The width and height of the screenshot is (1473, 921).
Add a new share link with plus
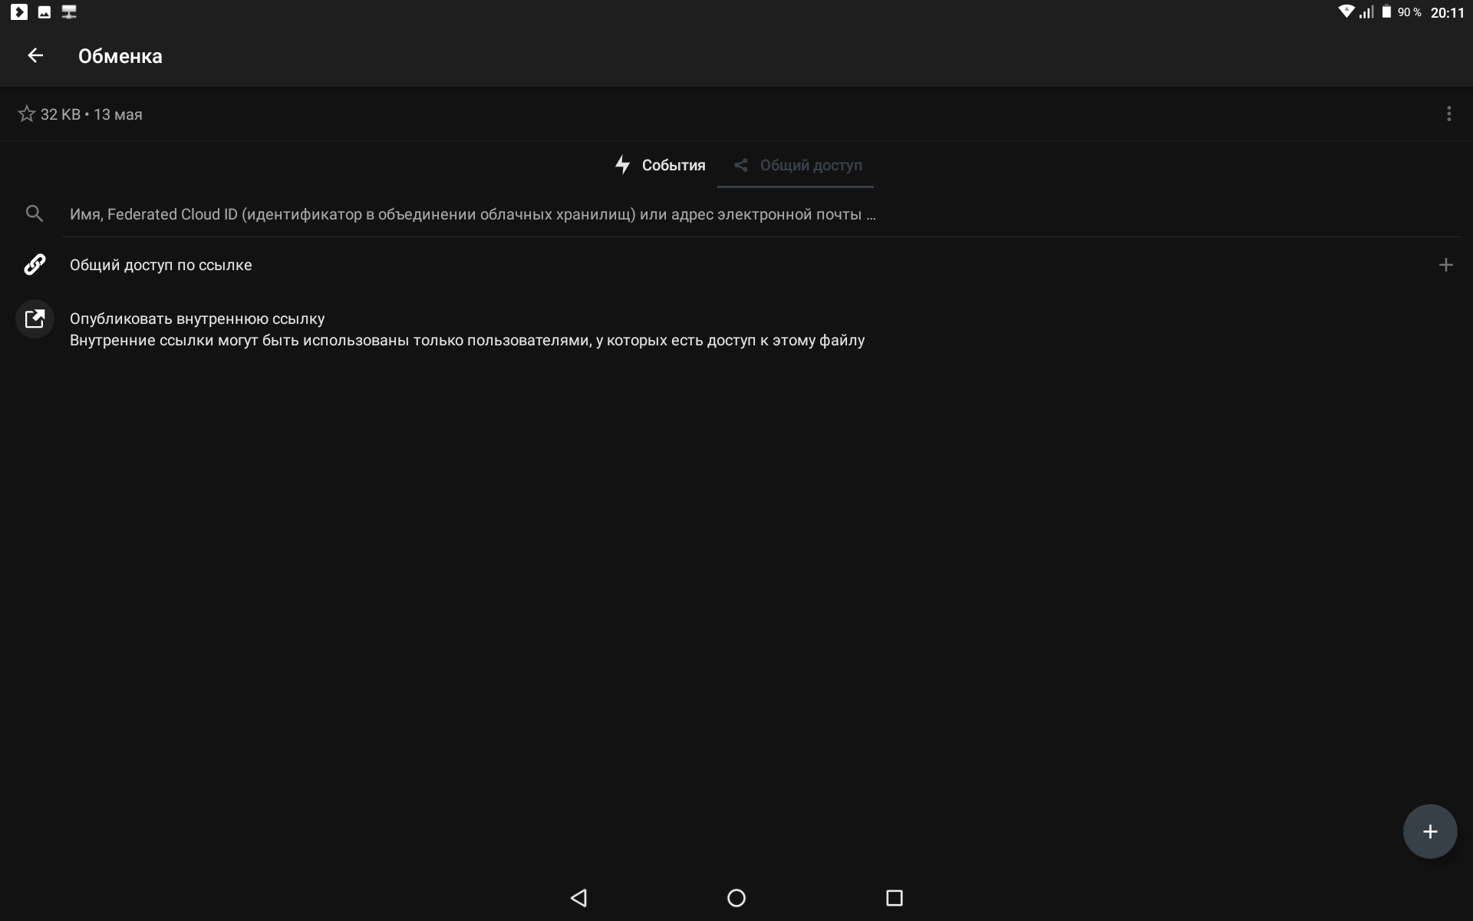pyautogui.click(x=1445, y=265)
